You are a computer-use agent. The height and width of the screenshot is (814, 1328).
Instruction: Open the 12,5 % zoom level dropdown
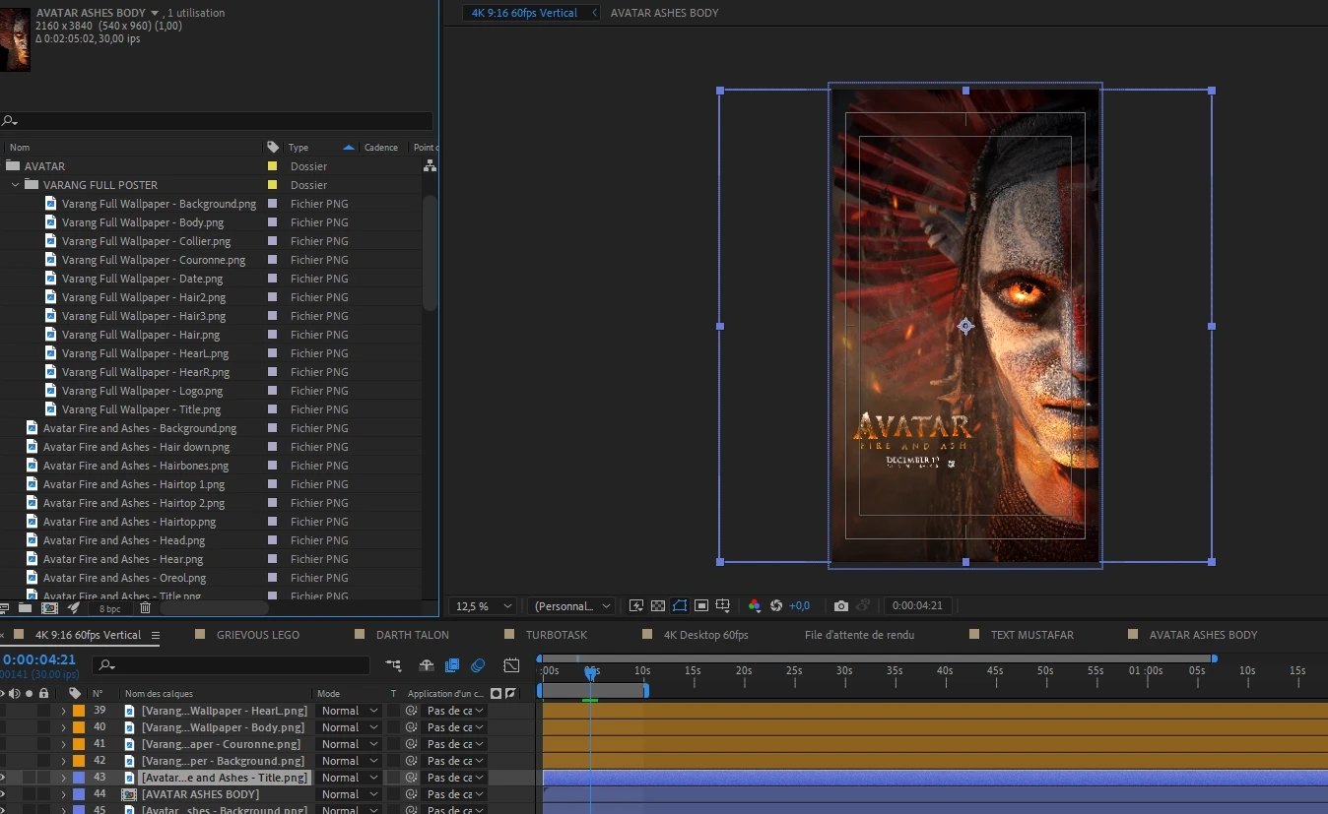(483, 606)
